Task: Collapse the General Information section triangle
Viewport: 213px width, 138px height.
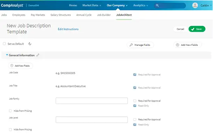Action: point(7,55)
